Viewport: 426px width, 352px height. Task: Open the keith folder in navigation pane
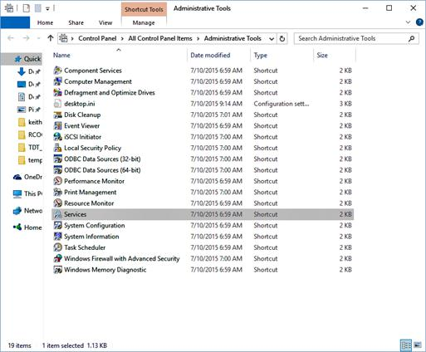click(x=30, y=122)
